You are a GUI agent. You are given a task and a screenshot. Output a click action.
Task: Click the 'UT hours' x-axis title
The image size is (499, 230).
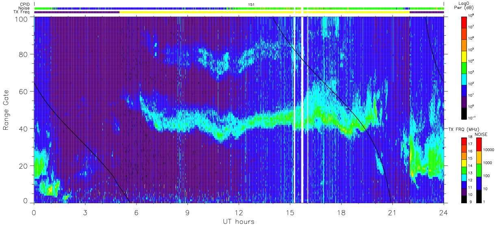(238, 221)
